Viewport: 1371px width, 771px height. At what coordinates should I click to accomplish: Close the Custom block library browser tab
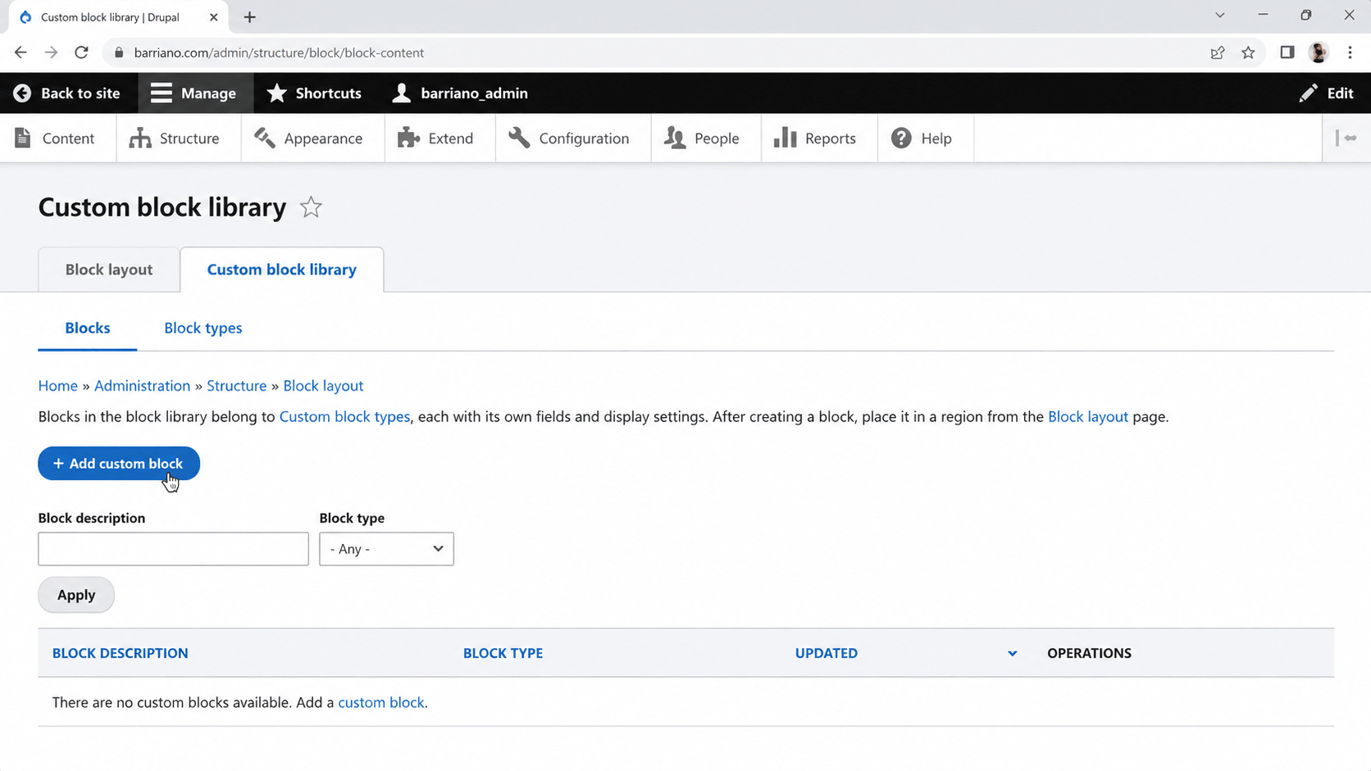[x=213, y=17]
